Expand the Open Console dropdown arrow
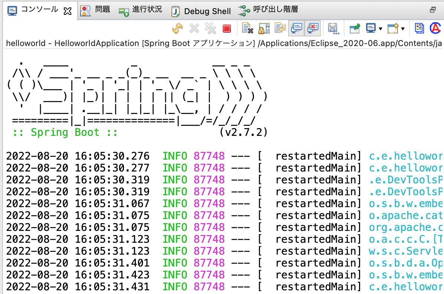The width and height of the screenshot is (444, 294). click(402, 29)
